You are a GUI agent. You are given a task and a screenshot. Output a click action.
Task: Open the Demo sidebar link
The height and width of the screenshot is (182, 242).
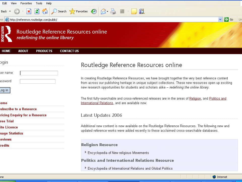click(x=4, y=103)
